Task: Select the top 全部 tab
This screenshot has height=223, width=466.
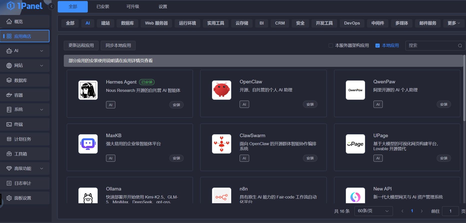Action: 73,7
